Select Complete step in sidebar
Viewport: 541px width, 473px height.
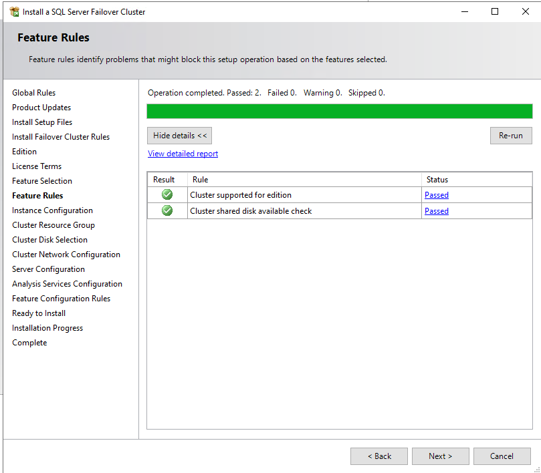coord(29,343)
